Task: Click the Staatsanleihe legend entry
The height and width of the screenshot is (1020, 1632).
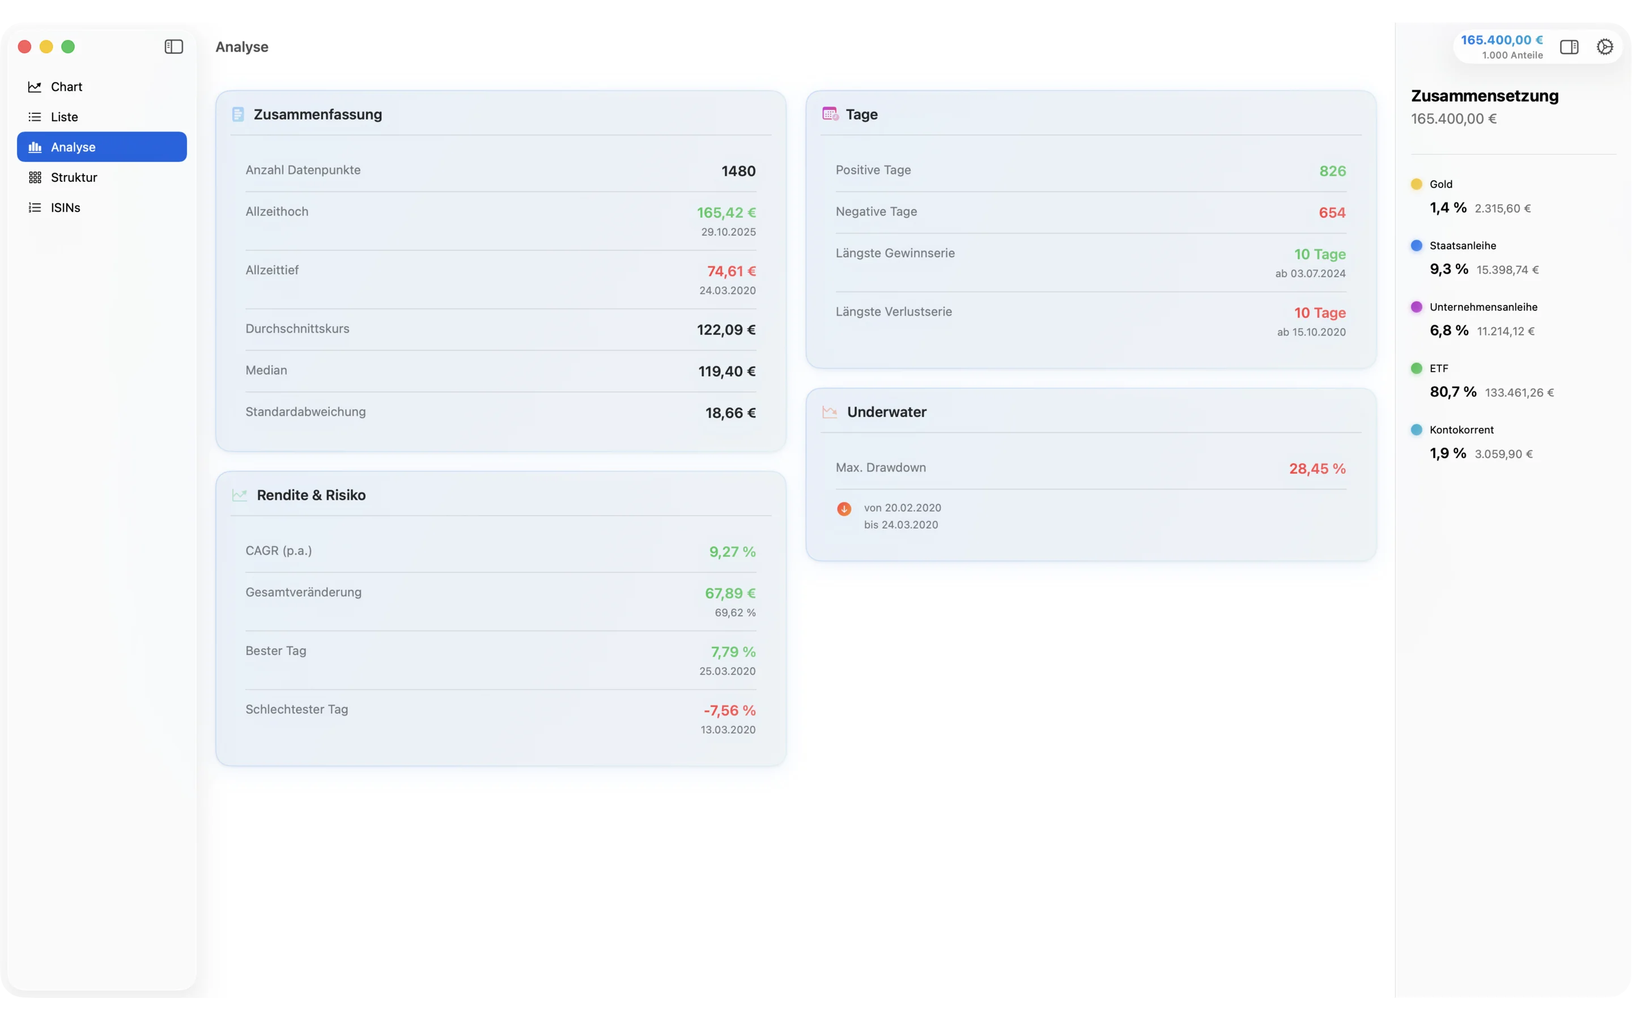Action: click(x=1463, y=245)
